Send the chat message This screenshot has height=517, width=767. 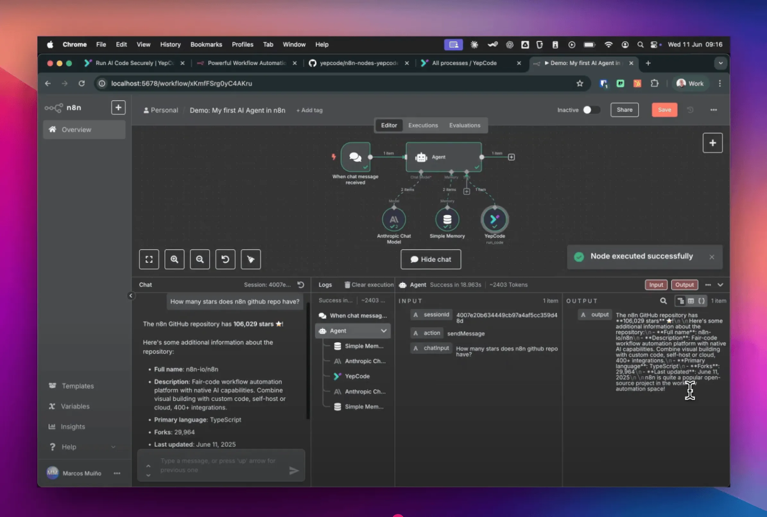295,470
